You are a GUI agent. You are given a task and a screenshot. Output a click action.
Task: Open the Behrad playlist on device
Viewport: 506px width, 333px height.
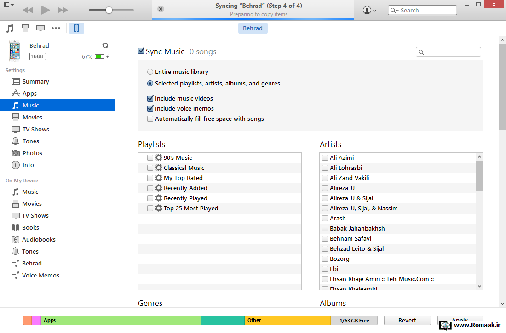click(57, 263)
